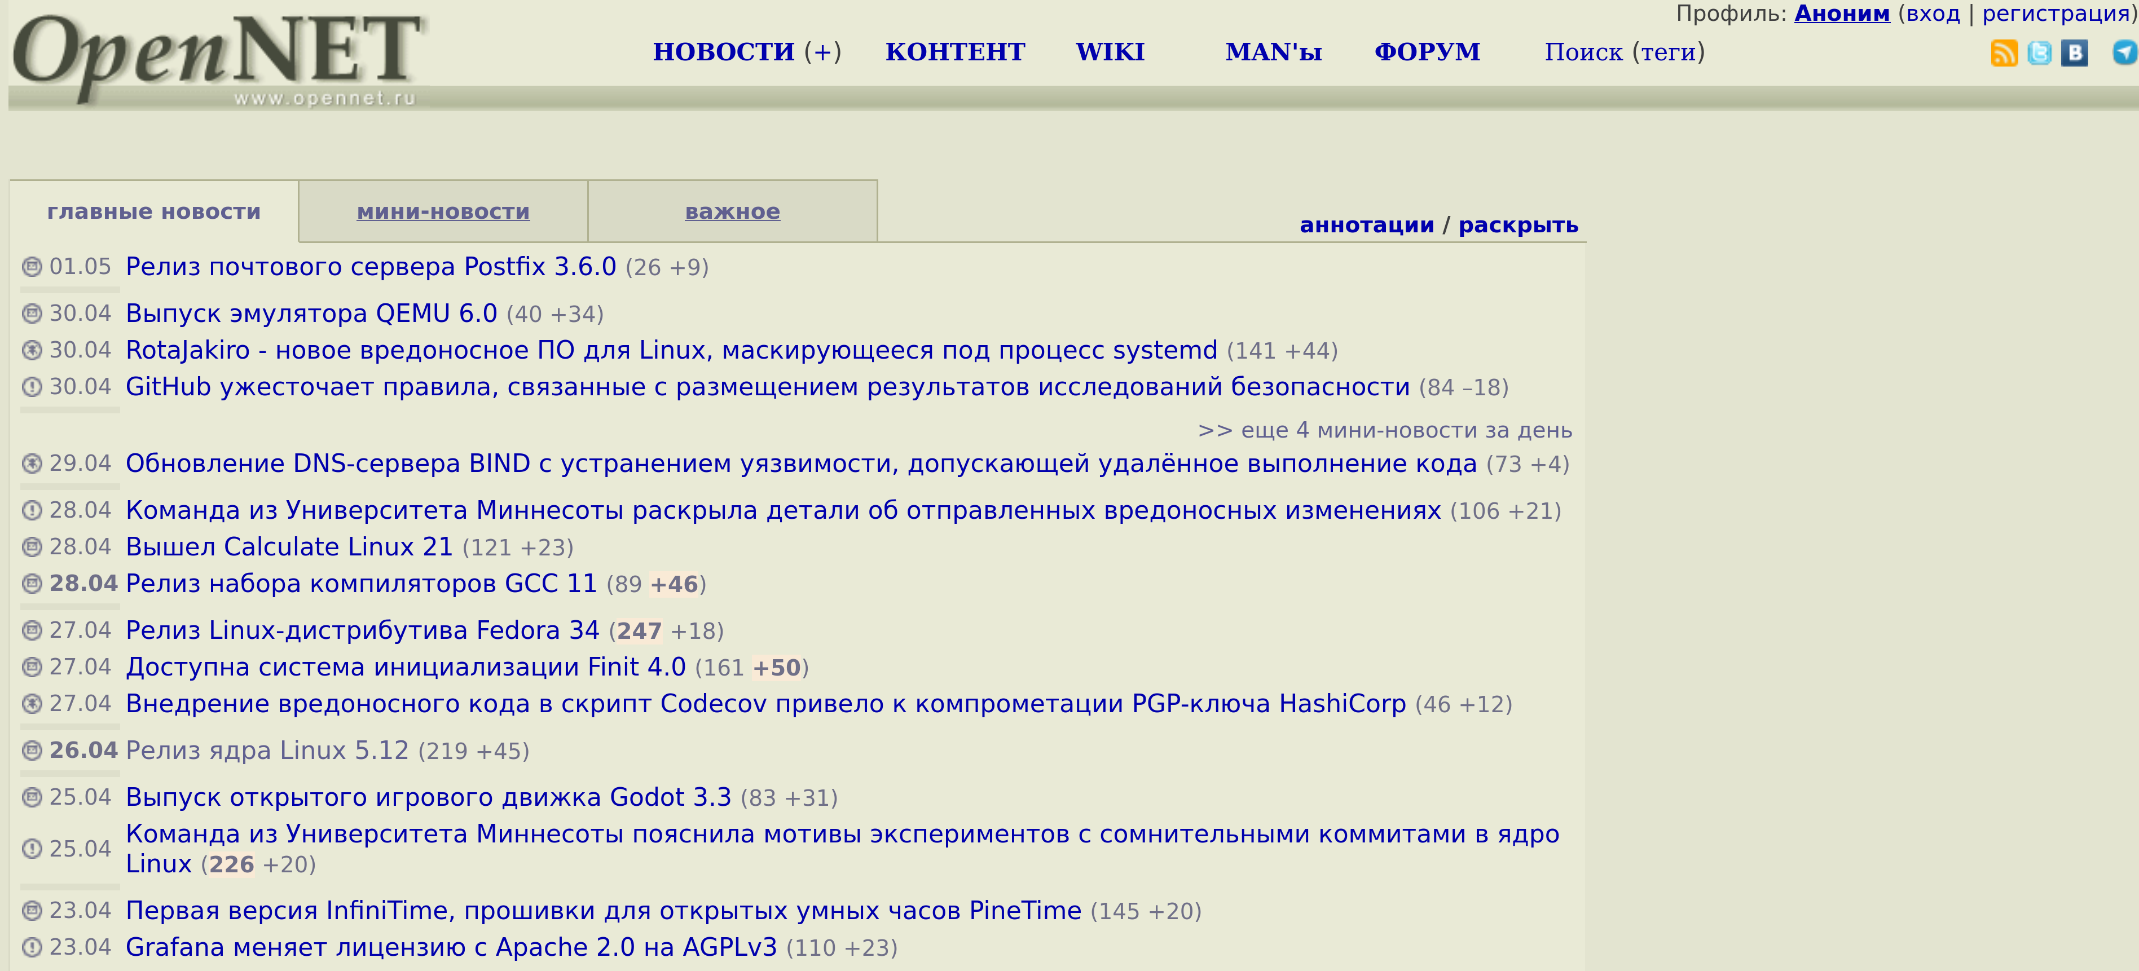Click the (+) next to НОВОСТИ
This screenshot has height=971, width=2139.
(823, 51)
